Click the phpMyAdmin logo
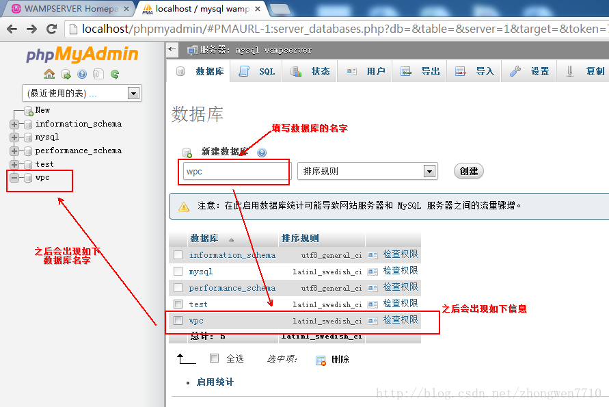The width and height of the screenshot is (609, 407). click(82, 54)
